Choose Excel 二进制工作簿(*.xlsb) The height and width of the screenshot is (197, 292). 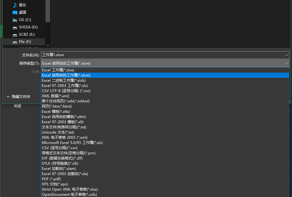(x=165, y=81)
